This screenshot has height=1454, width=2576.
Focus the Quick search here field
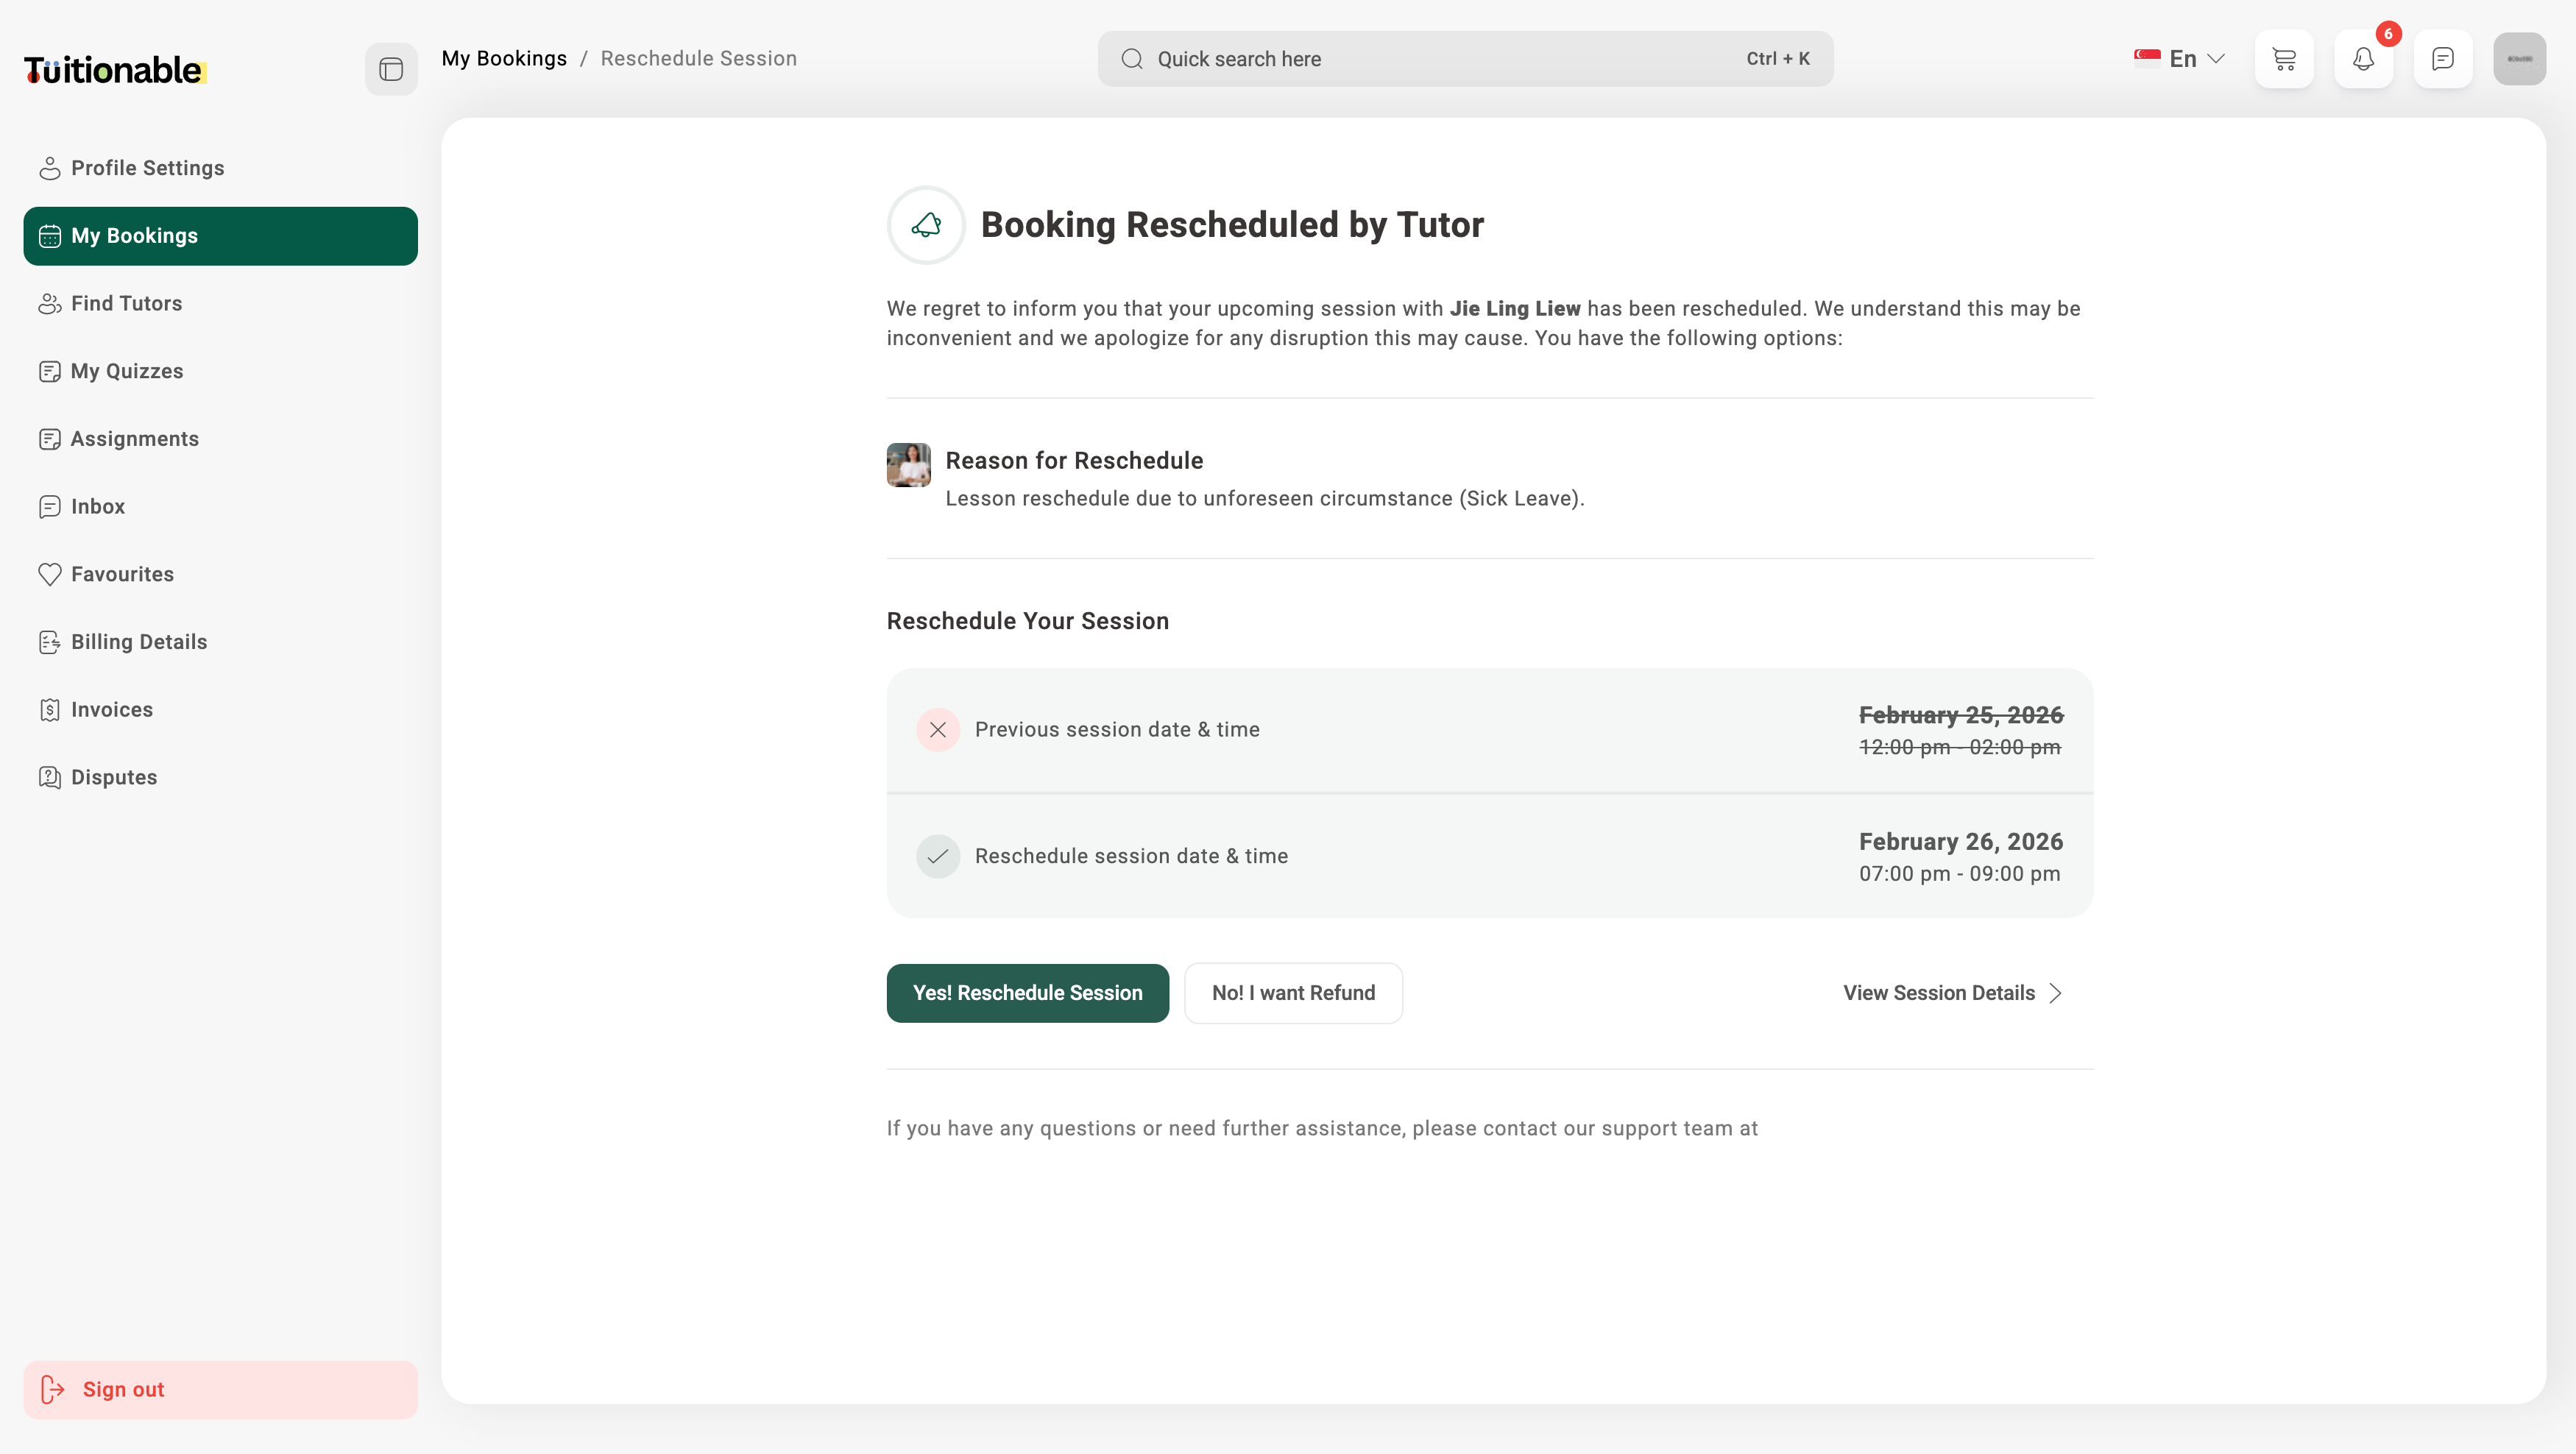(1440, 59)
